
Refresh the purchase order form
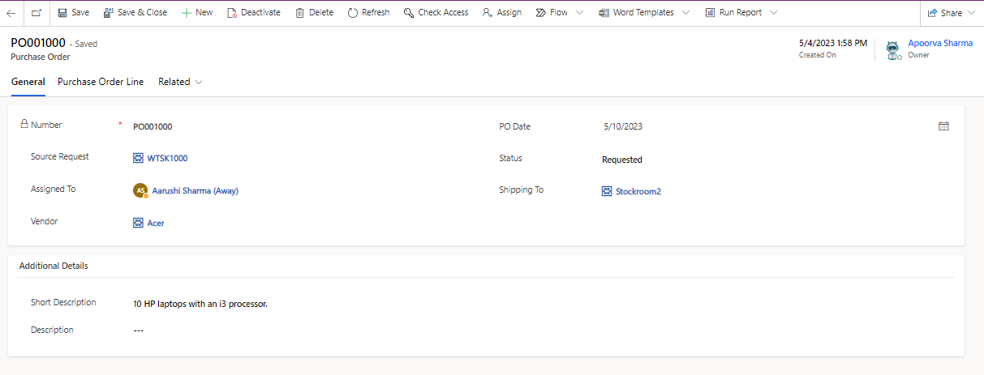coord(368,13)
